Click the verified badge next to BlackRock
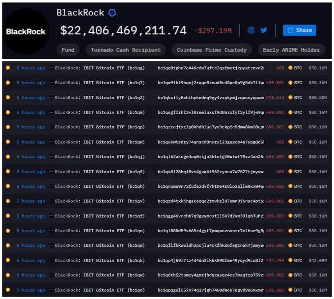The image size is (334, 299). point(112,13)
